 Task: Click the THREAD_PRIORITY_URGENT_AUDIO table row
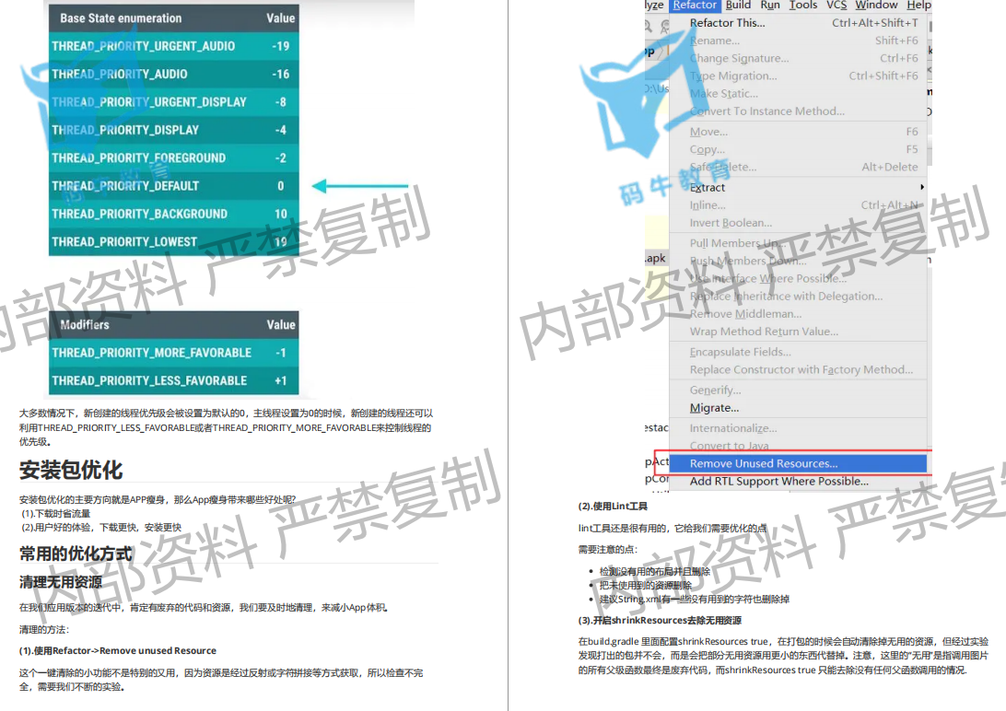(x=174, y=46)
